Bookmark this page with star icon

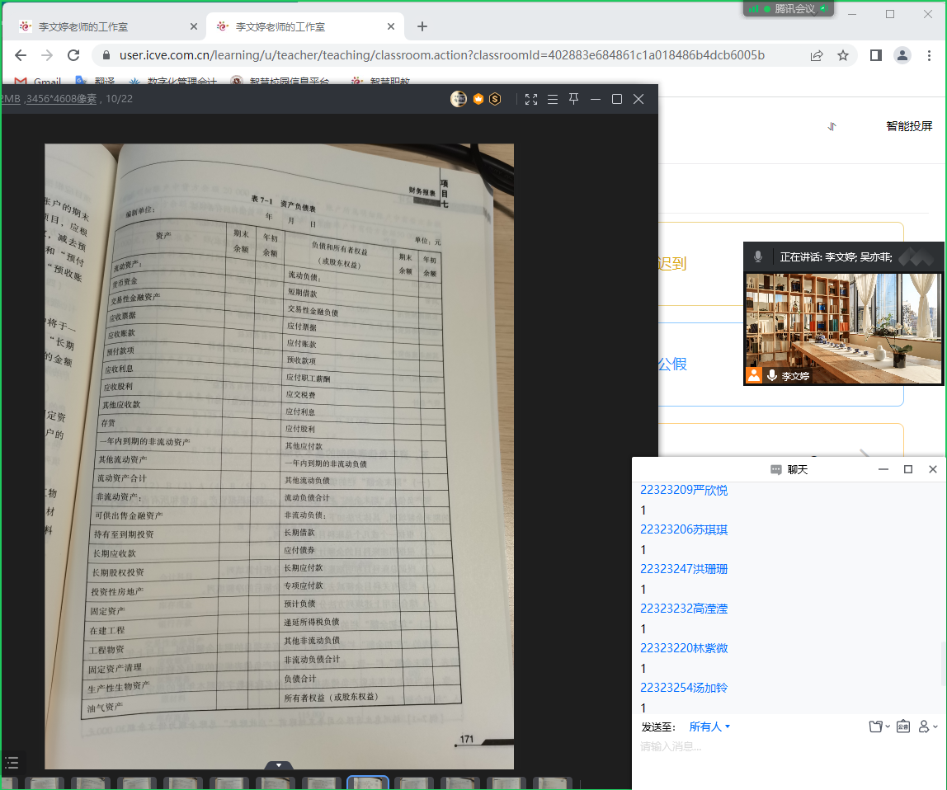[843, 55]
